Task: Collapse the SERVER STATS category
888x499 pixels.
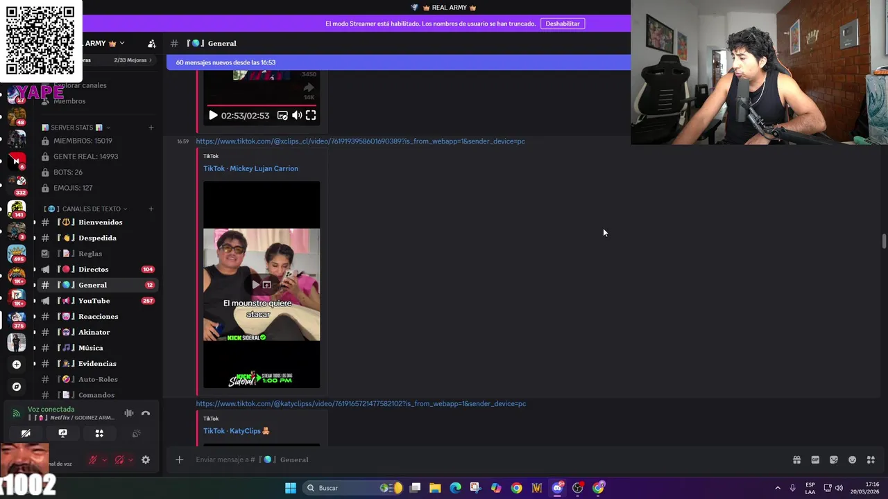Action: pos(75,128)
